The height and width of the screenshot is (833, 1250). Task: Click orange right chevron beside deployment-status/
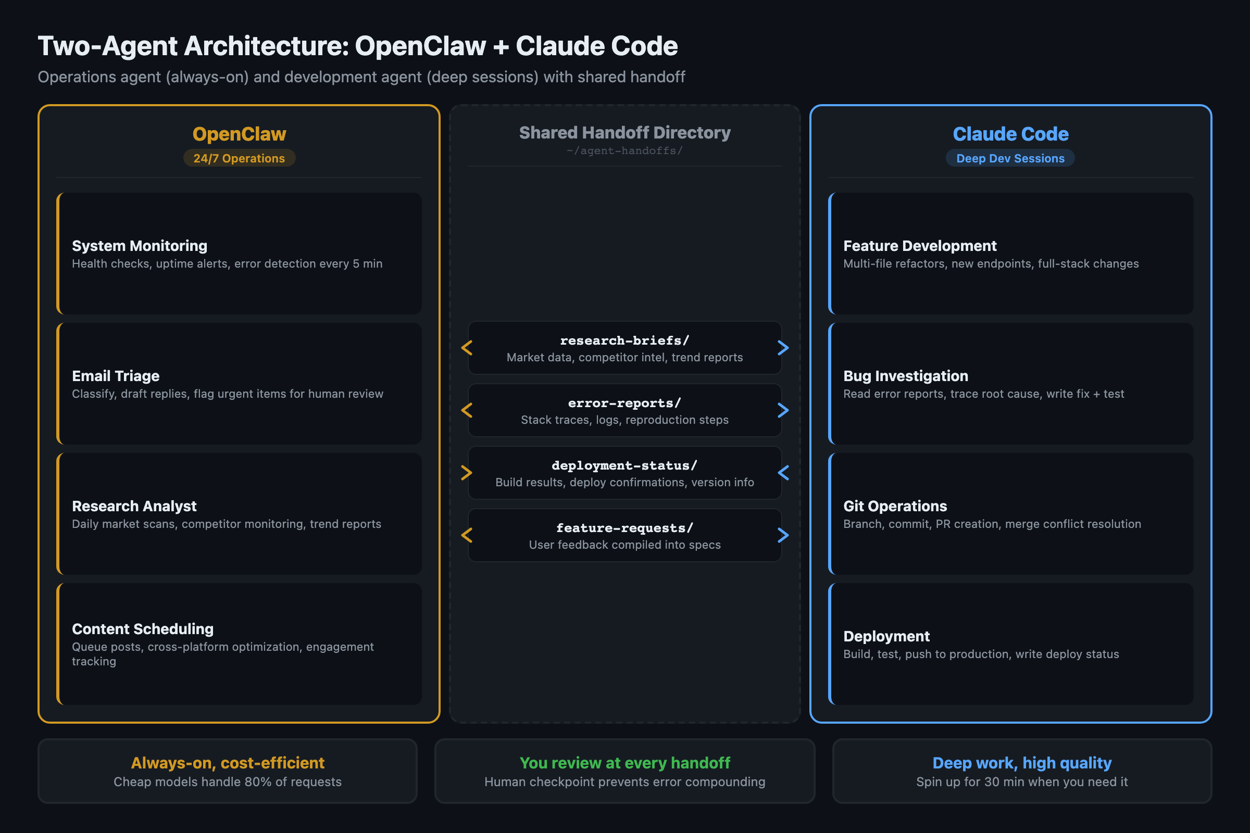pyautogui.click(x=467, y=473)
